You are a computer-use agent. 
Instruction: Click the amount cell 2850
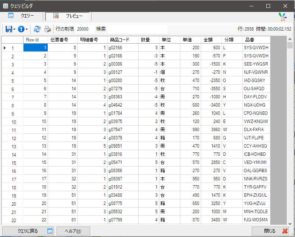pos(211,162)
